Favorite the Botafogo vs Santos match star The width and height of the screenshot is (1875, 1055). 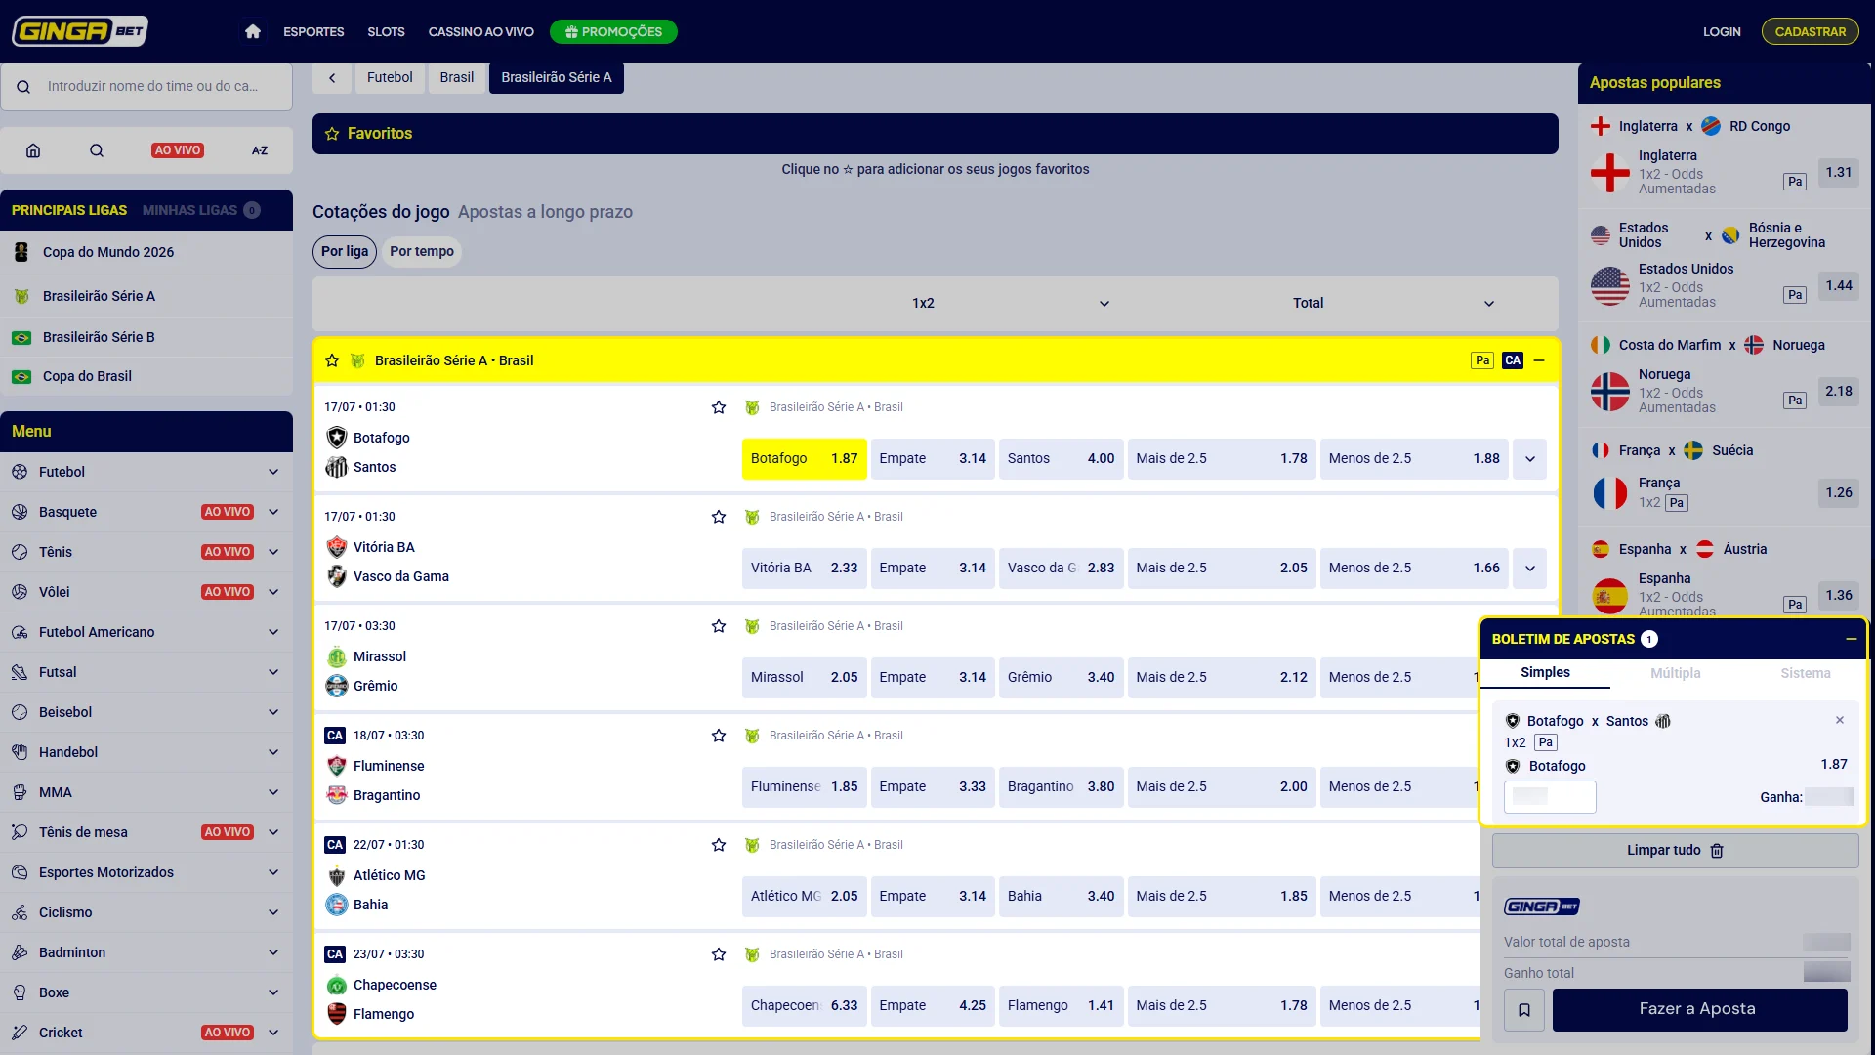coord(719,407)
